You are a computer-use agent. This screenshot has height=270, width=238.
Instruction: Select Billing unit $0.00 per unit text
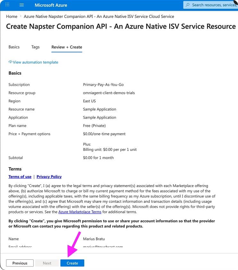click(x=110, y=150)
